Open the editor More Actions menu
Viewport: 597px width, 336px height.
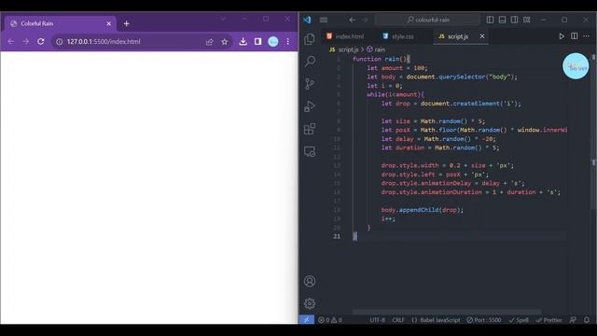[x=587, y=36]
